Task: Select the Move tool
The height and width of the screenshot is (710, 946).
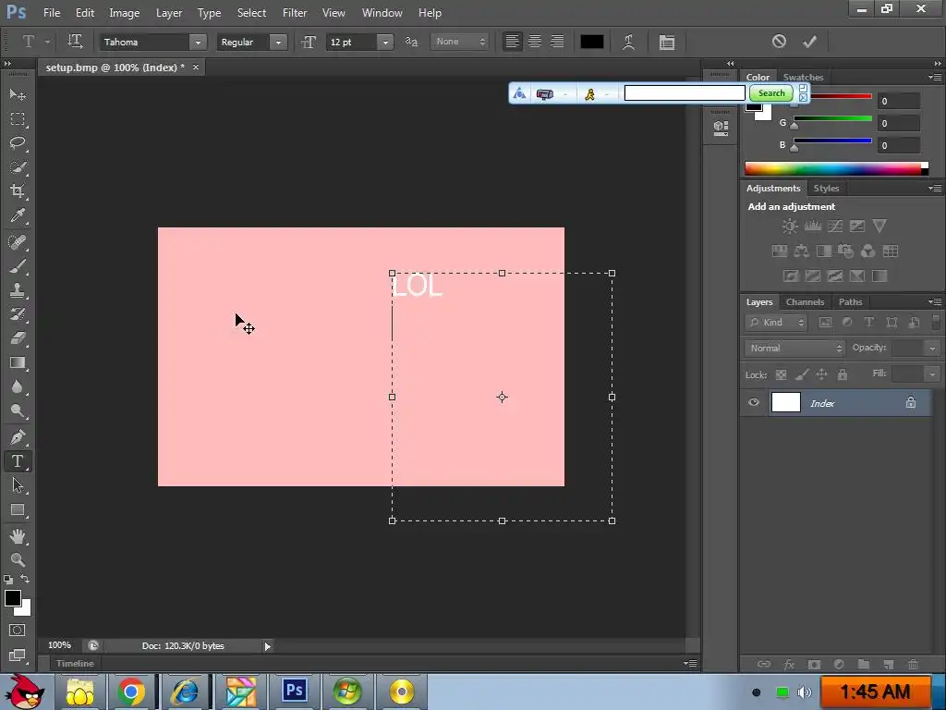Action: click(18, 95)
